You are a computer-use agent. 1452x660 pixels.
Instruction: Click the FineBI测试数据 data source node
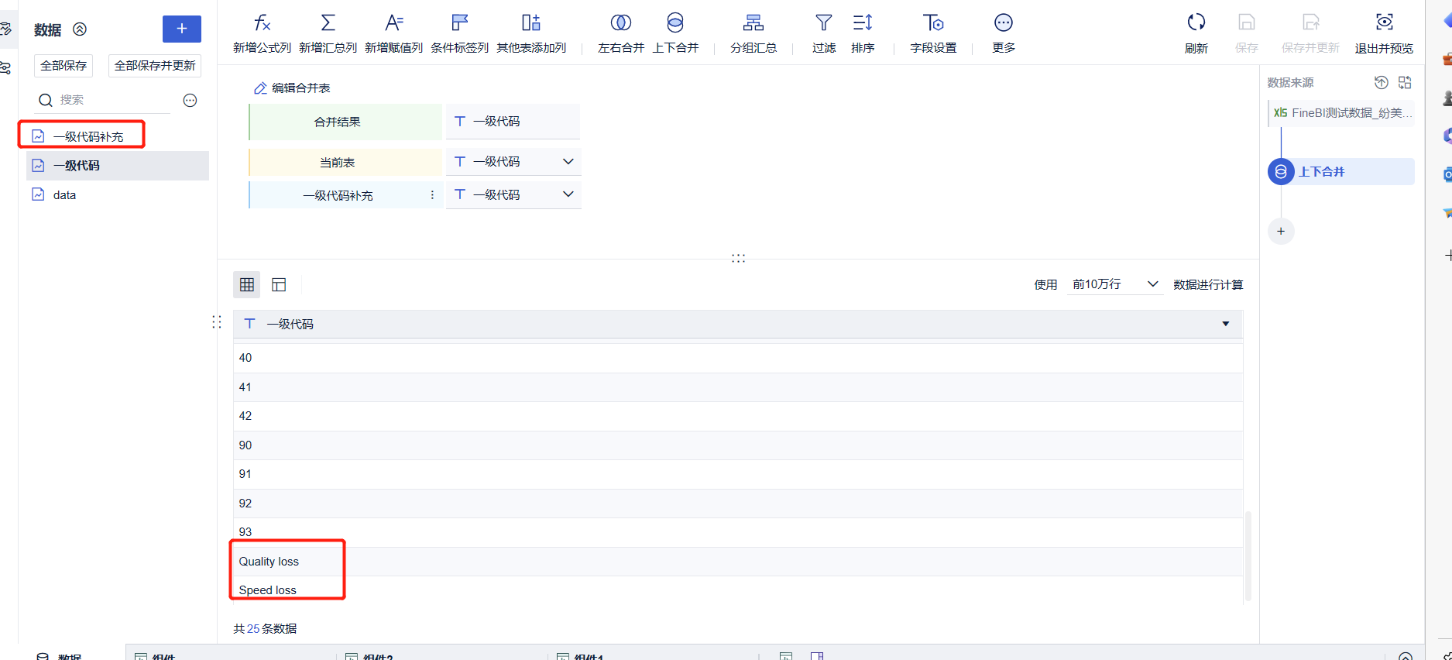point(1341,113)
